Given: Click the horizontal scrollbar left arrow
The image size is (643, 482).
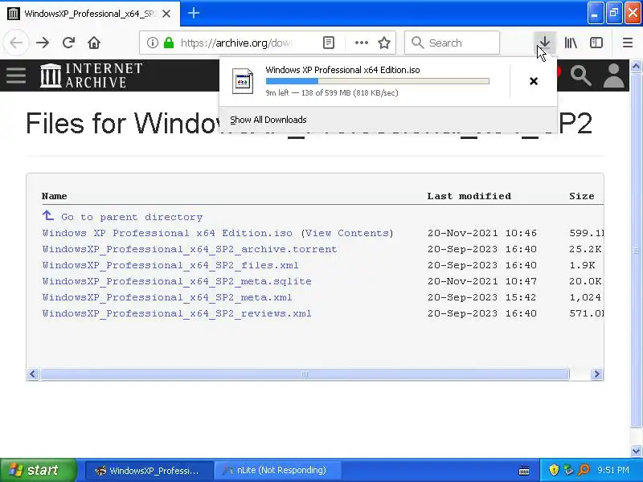Looking at the screenshot, I should pyautogui.click(x=33, y=374).
